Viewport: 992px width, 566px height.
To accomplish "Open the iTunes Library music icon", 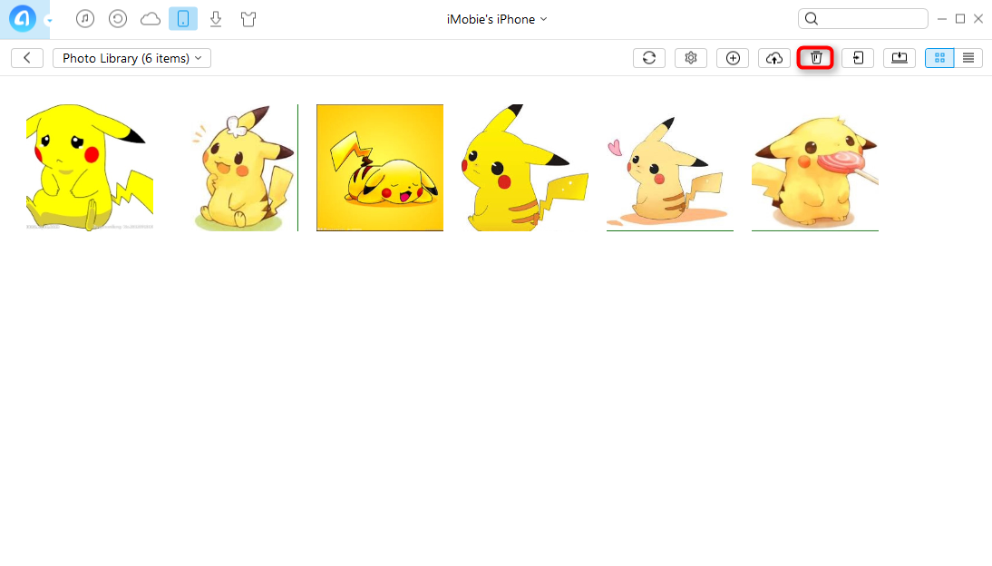I will point(84,19).
